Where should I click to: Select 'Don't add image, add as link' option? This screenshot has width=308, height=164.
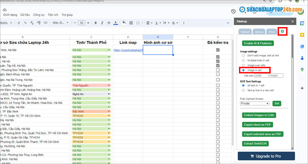[x=243, y=55]
